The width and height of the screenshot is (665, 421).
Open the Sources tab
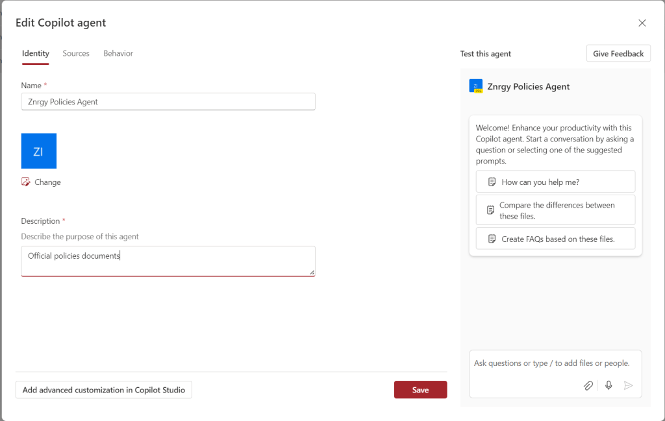click(x=76, y=53)
